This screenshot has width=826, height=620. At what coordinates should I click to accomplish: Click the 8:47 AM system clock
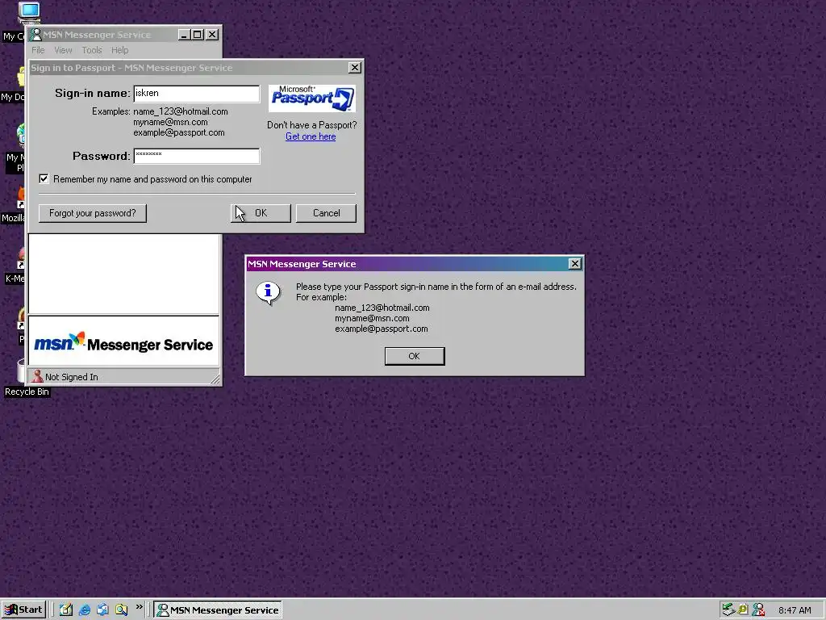(x=795, y=610)
